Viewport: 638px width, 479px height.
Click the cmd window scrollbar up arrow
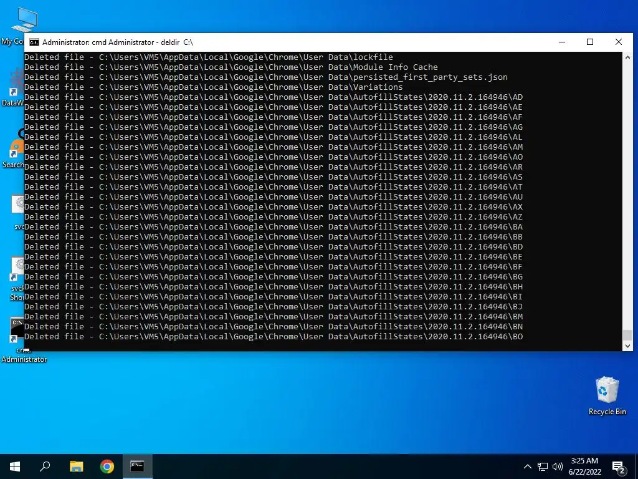627,57
